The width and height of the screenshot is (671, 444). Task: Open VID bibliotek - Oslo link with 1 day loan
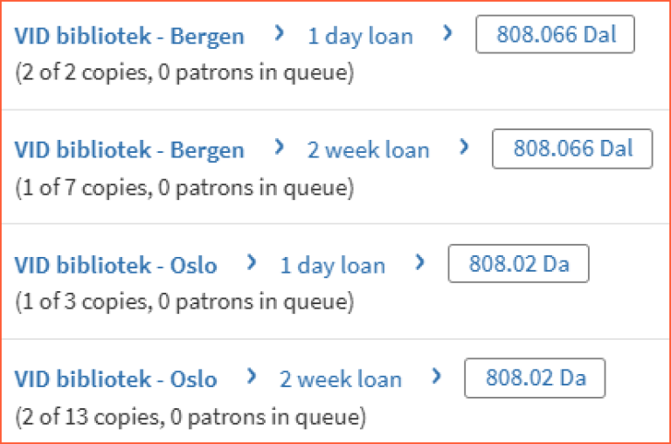tap(115, 265)
